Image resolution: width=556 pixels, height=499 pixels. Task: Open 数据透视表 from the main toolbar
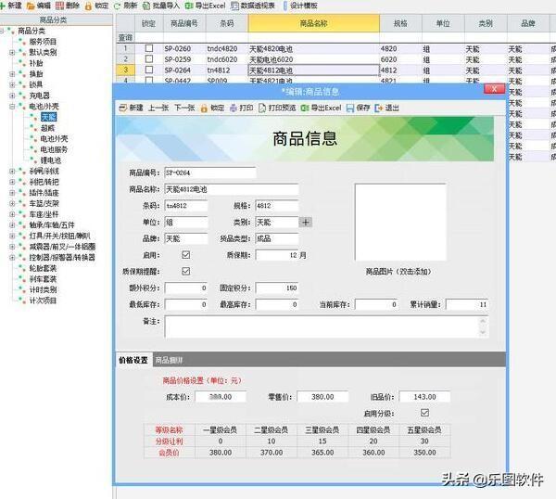point(252,6)
